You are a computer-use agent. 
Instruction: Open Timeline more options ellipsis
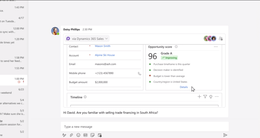click(x=217, y=96)
